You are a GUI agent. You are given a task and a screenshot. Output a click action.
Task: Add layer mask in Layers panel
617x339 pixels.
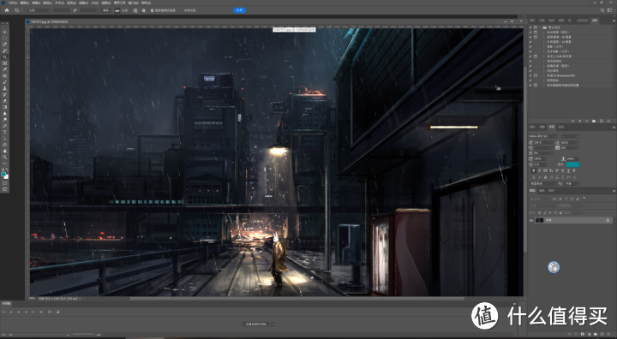tap(583, 334)
